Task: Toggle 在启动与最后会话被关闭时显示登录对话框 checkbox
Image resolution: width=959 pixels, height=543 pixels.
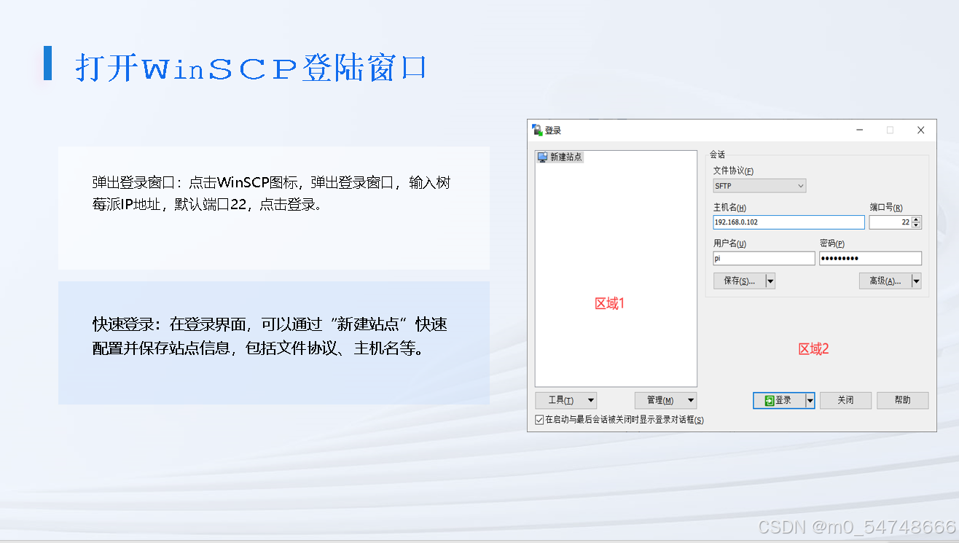Action: point(539,420)
